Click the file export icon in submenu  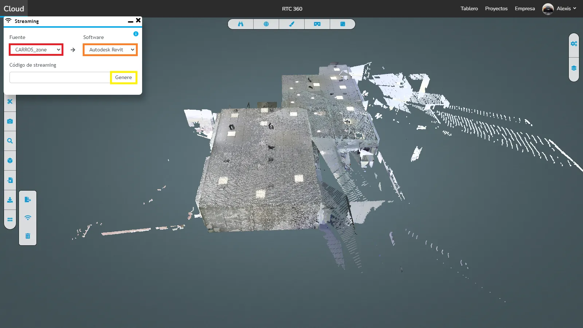[x=28, y=200]
